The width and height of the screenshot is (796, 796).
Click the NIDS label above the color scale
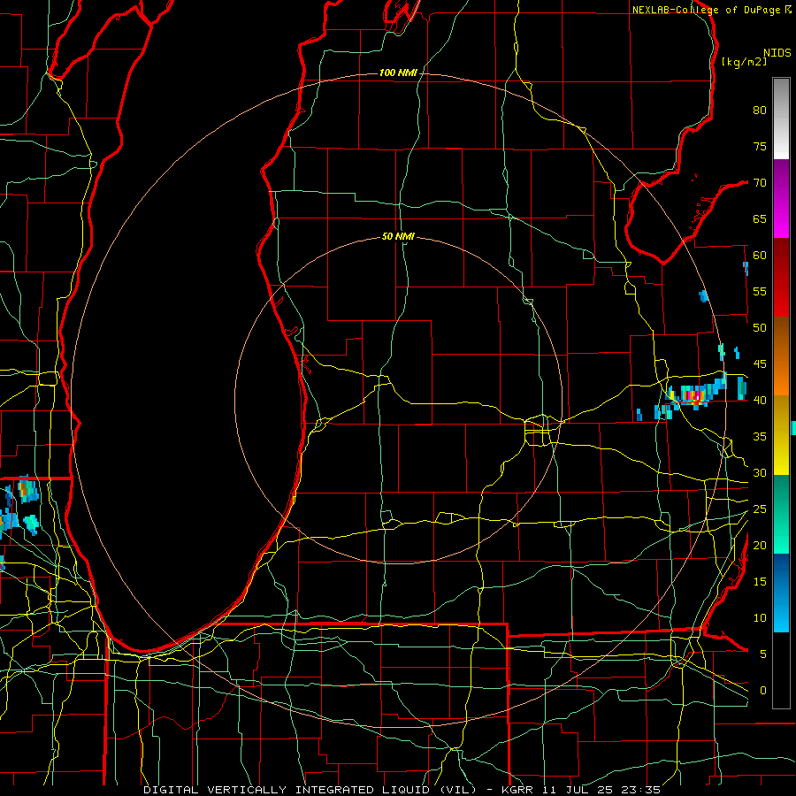tap(777, 53)
